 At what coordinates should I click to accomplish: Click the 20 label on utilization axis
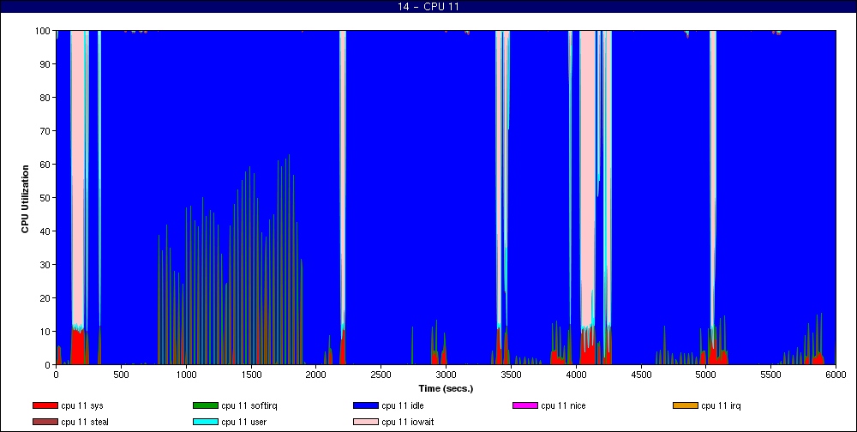click(x=46, y=297)
